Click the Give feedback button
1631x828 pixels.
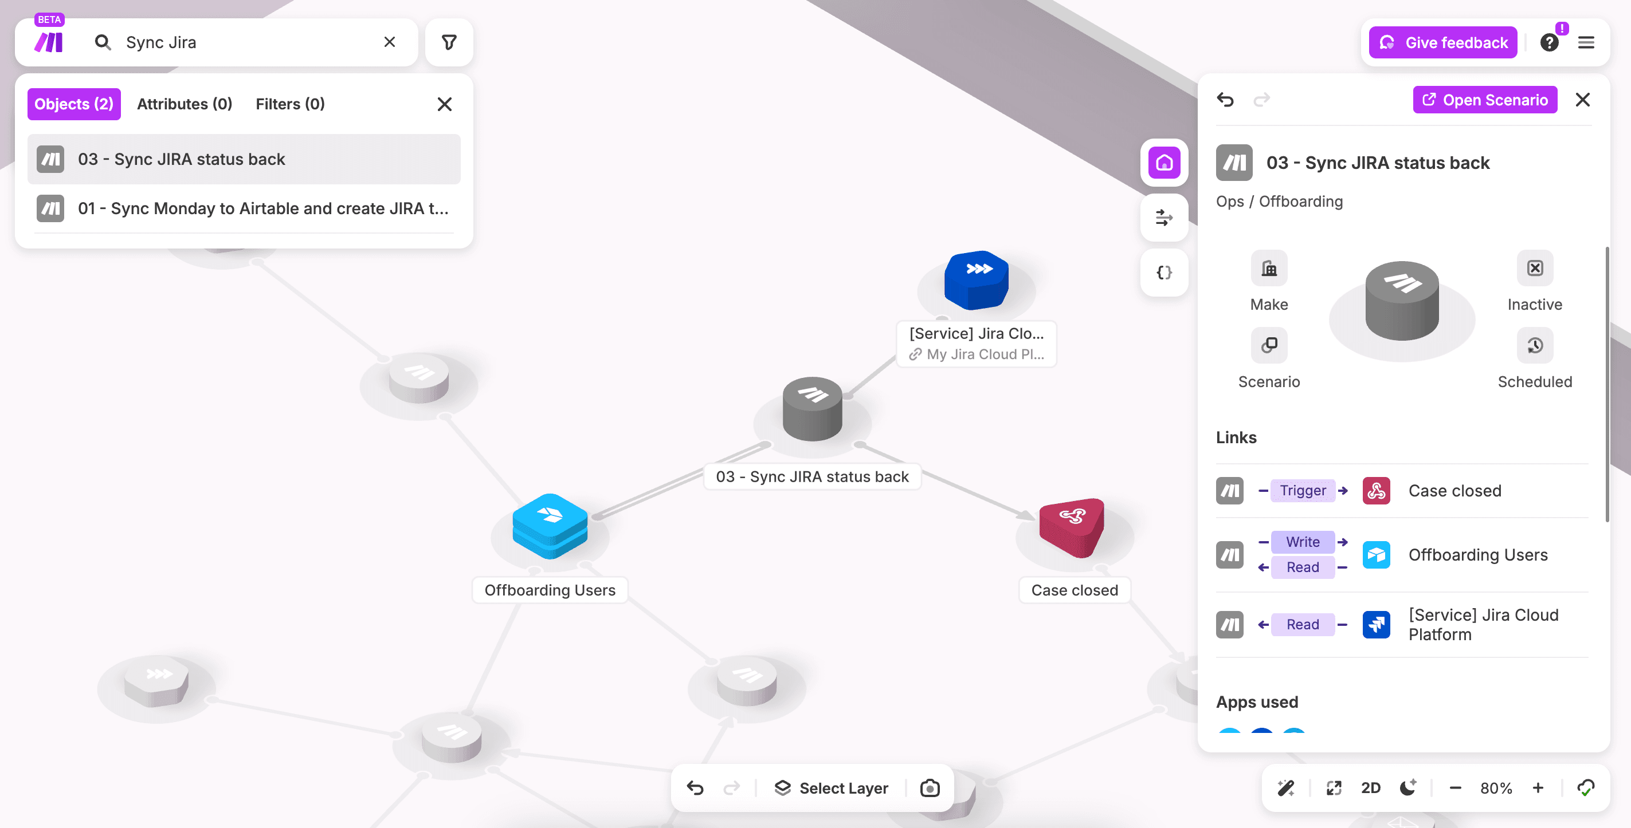(1442, 42)
